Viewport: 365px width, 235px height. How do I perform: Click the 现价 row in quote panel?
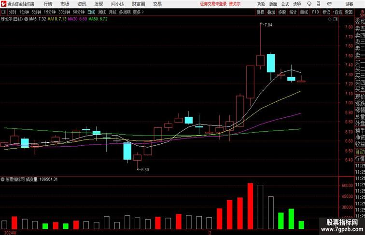360,97
